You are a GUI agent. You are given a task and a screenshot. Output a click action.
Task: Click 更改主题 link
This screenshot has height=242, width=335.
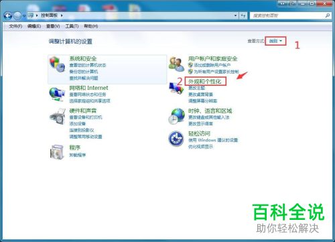[196, 88]
